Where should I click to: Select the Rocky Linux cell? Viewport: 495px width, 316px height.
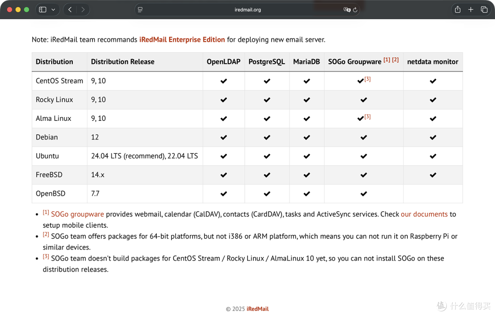[59, 100]
